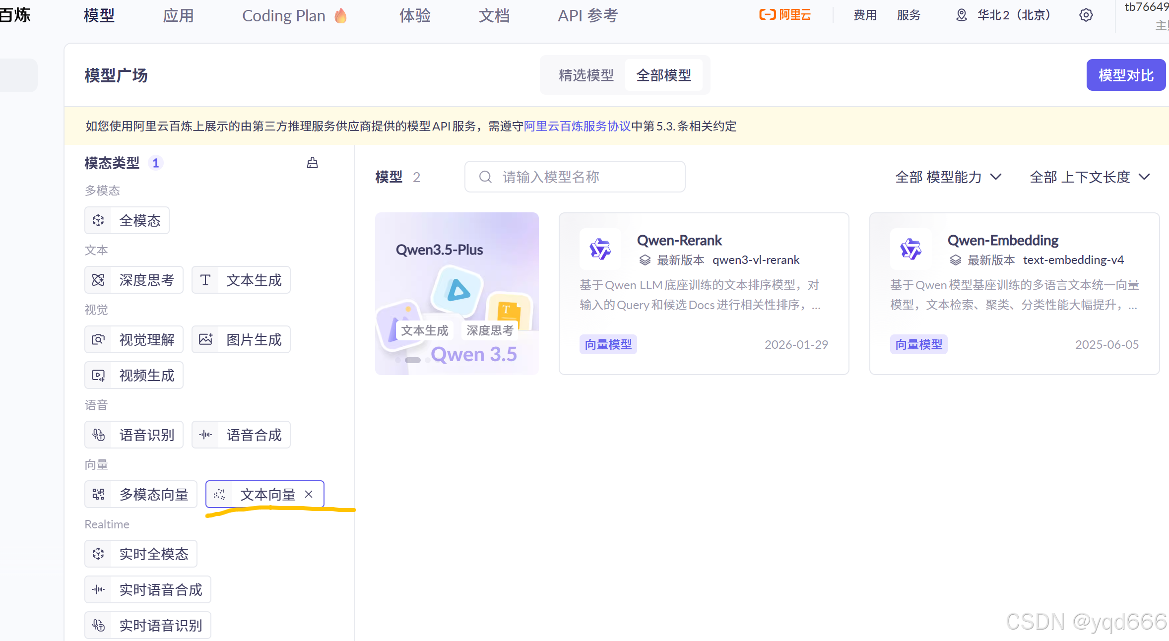Toggle the 语音合成 filter chip
This screenshot has width=1169, height=641.
(x=241, y=435)
